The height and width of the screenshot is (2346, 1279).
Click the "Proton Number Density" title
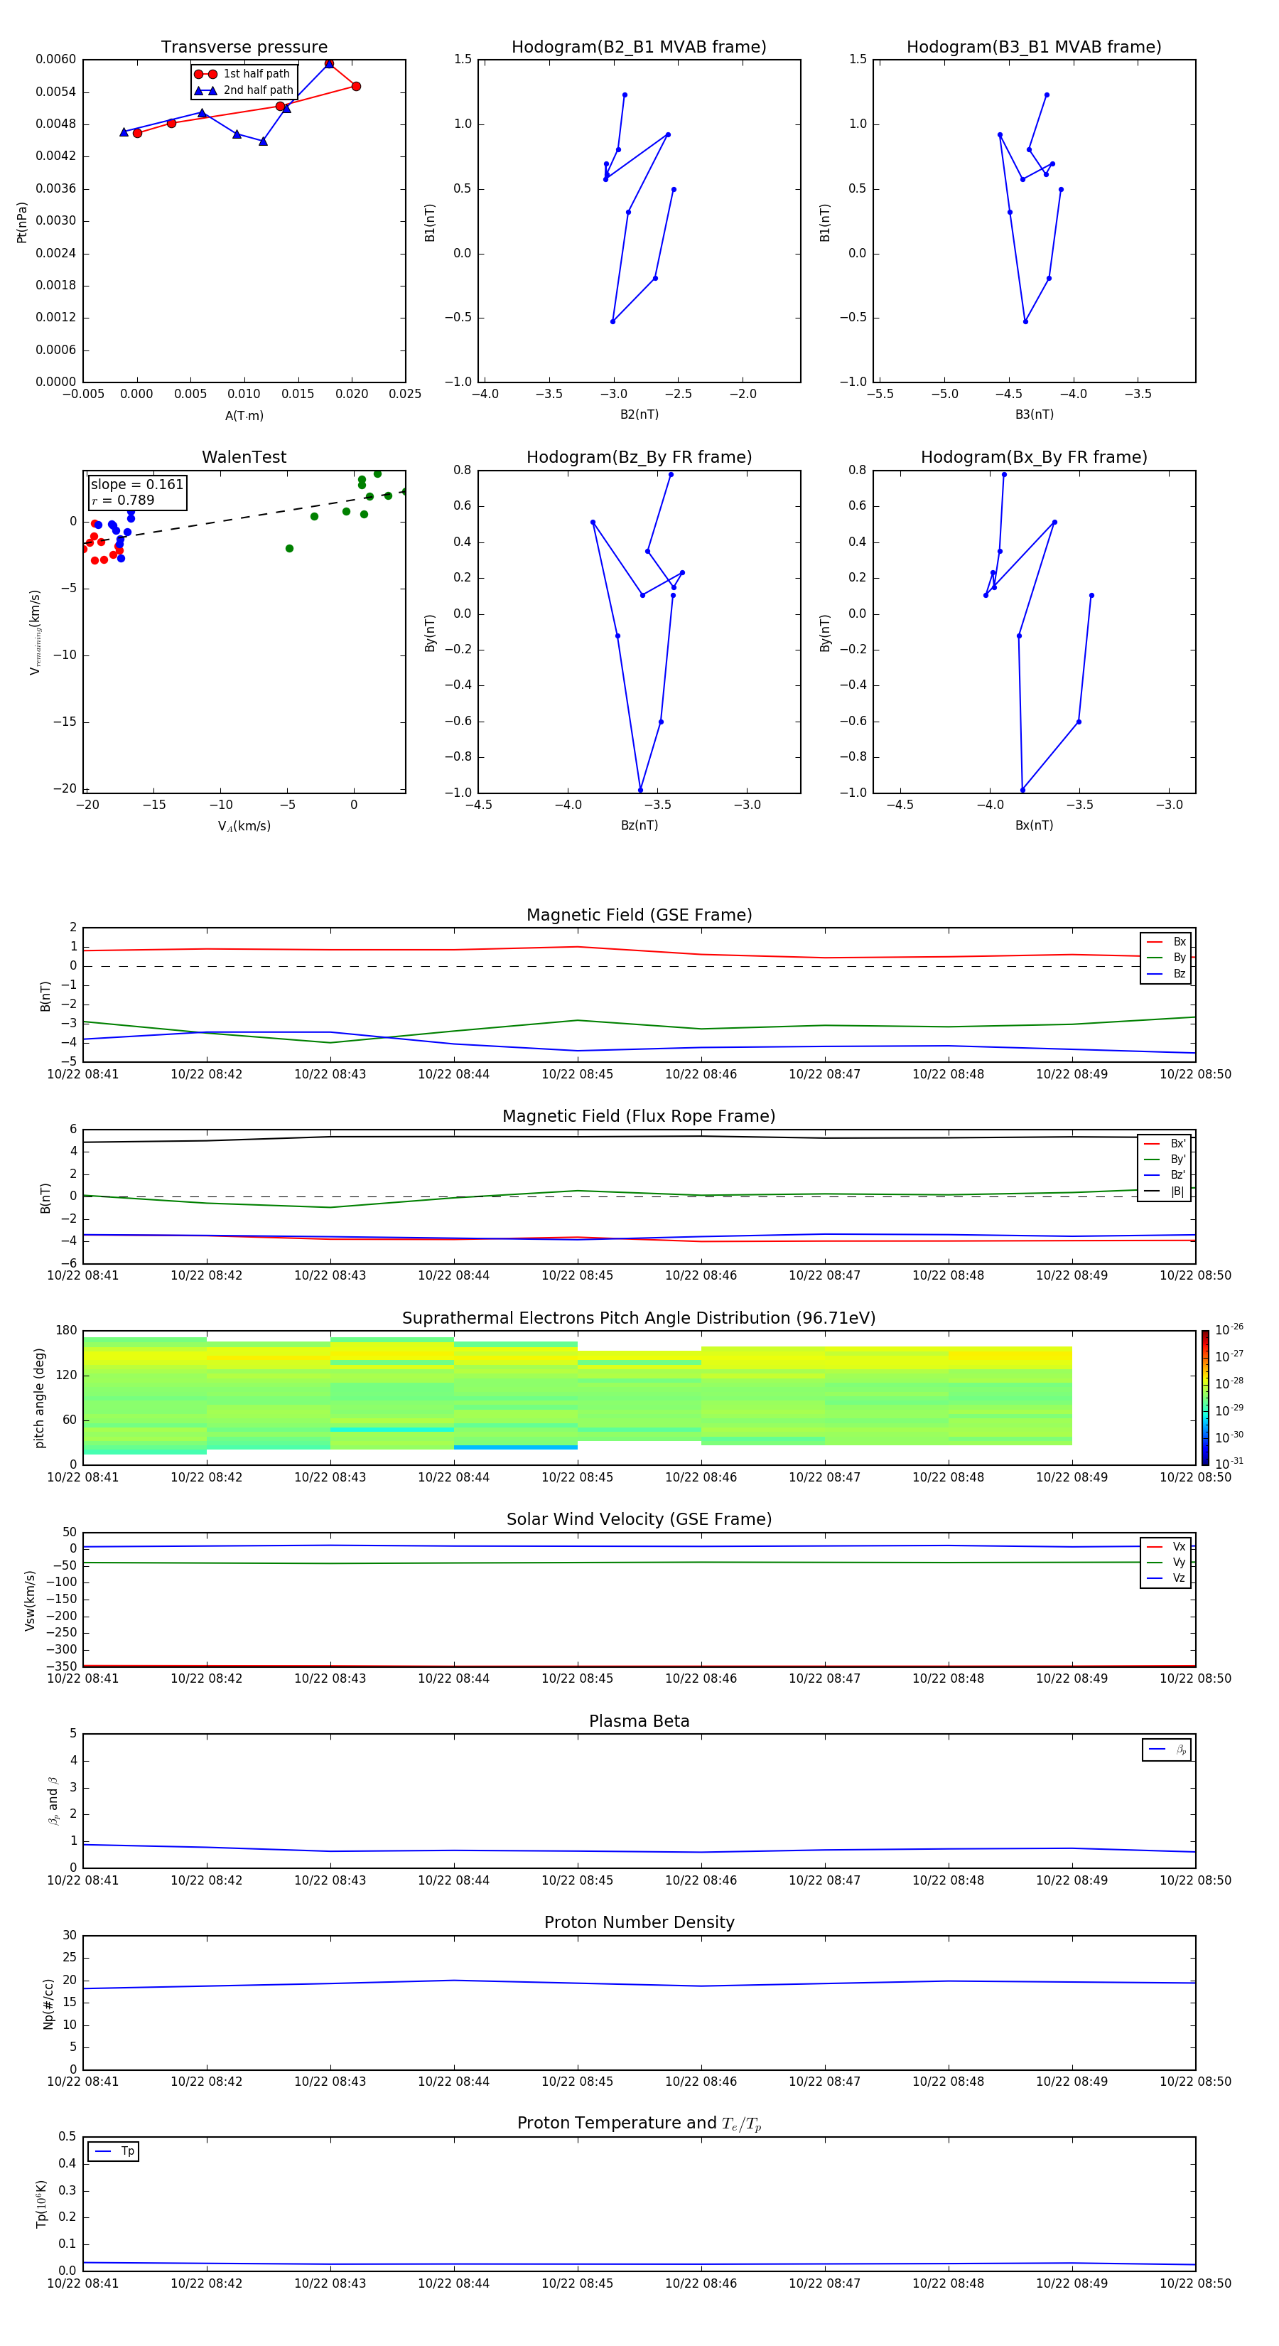click(x=639, y=1924)
